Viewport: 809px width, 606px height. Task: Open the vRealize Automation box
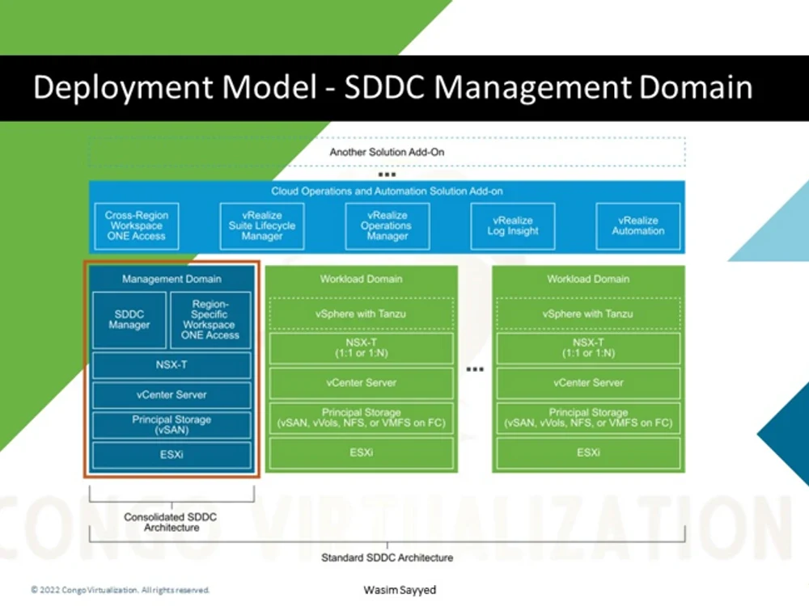[x=638, y=226]
